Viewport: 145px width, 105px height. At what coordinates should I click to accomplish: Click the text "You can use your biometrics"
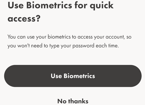(39, 37)
